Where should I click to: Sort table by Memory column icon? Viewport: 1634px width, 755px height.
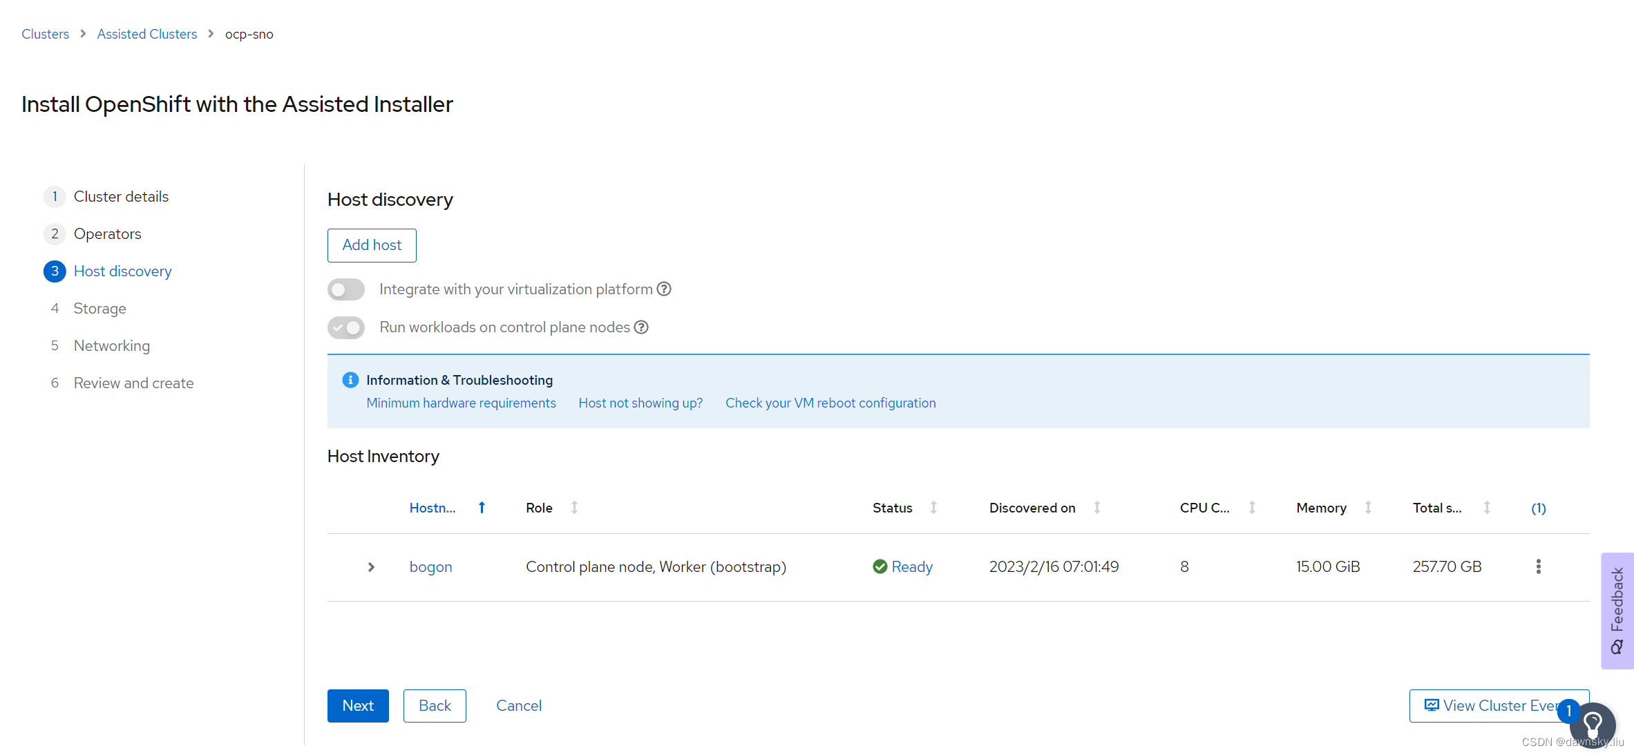pyautogui.click(x=1368, y=508)
